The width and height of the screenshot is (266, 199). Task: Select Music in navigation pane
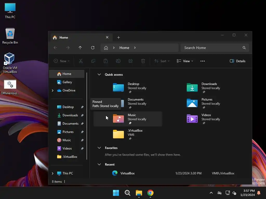point(67,140)
